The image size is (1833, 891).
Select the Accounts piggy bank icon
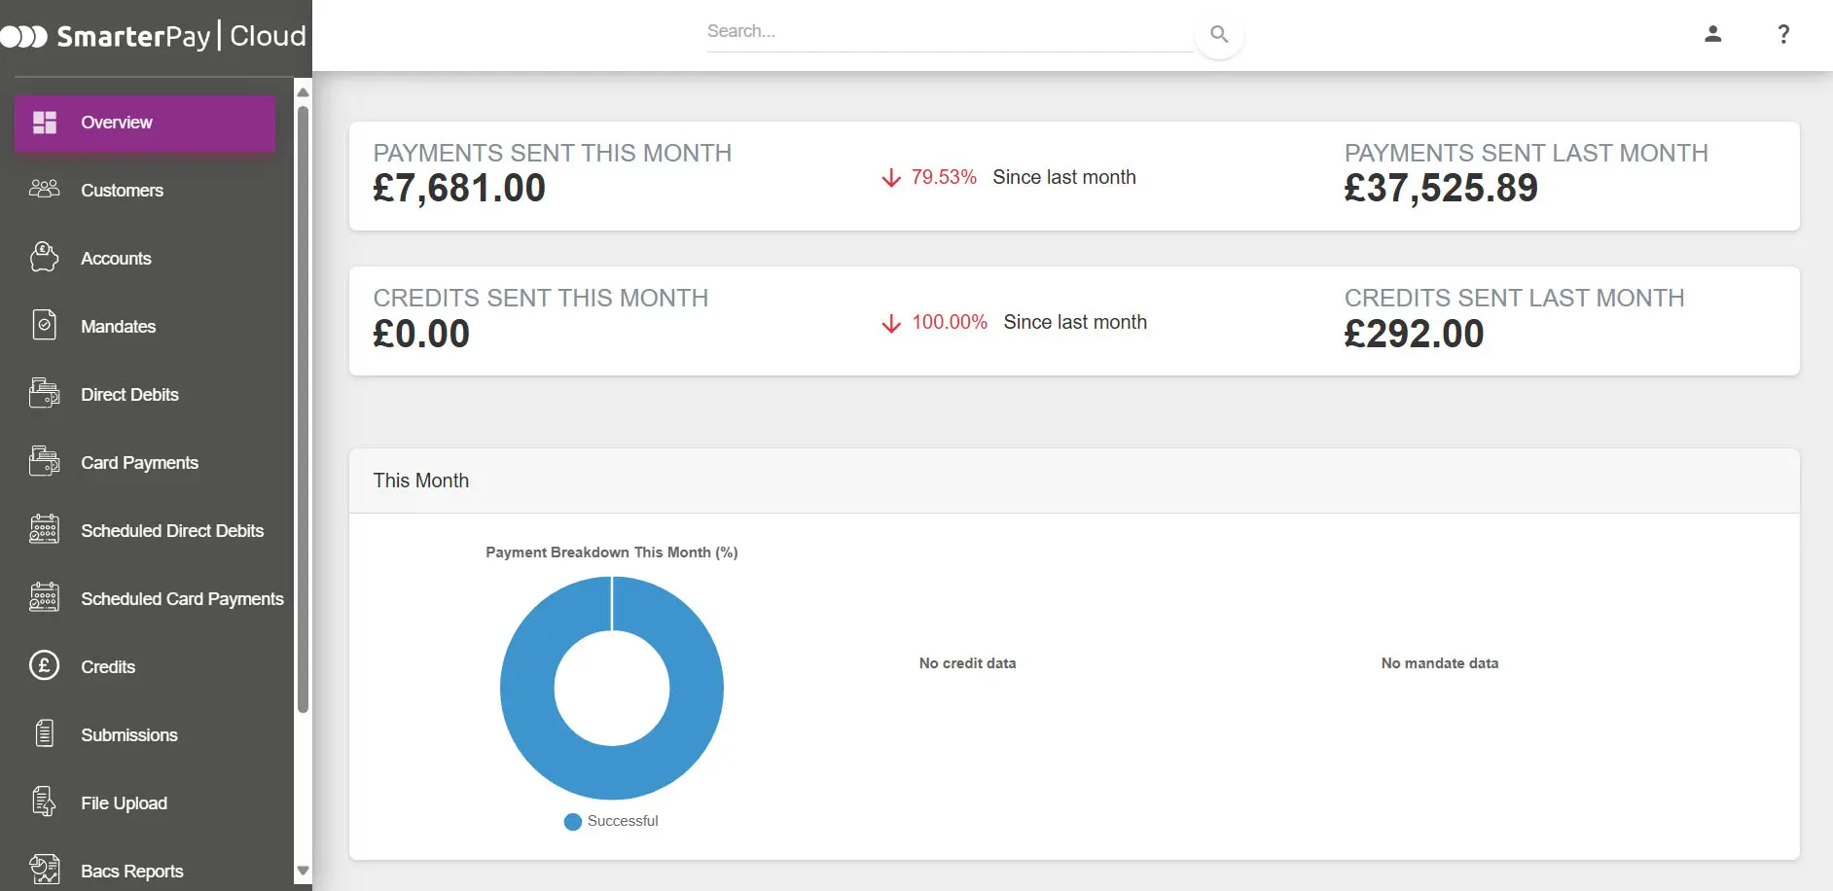pyautogui.click(x=44, y=257)
